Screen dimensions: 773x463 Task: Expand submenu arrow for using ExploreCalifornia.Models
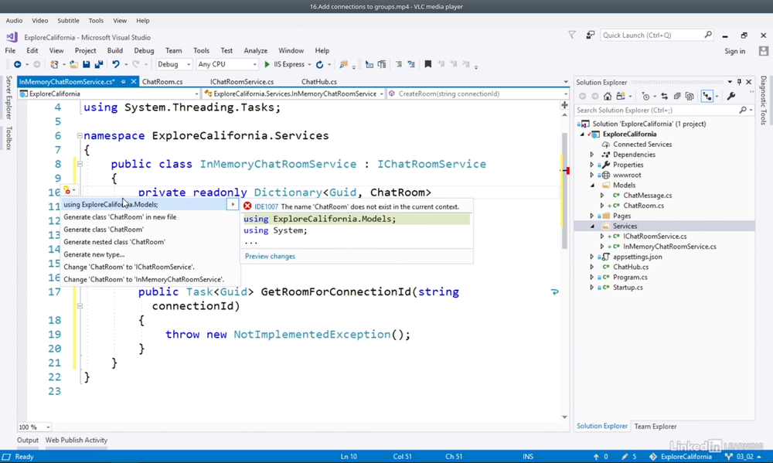[x=233, y=204]
